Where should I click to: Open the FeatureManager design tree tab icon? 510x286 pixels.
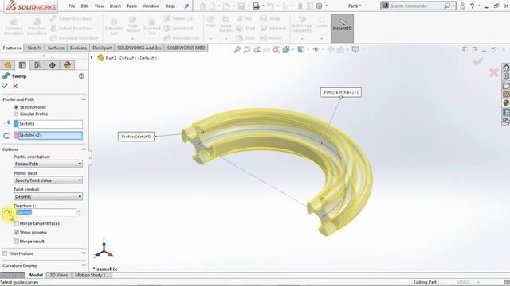pos(7,65)
